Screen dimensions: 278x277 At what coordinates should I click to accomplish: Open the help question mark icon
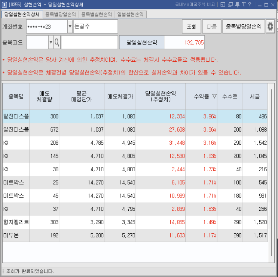coord(250,4)
